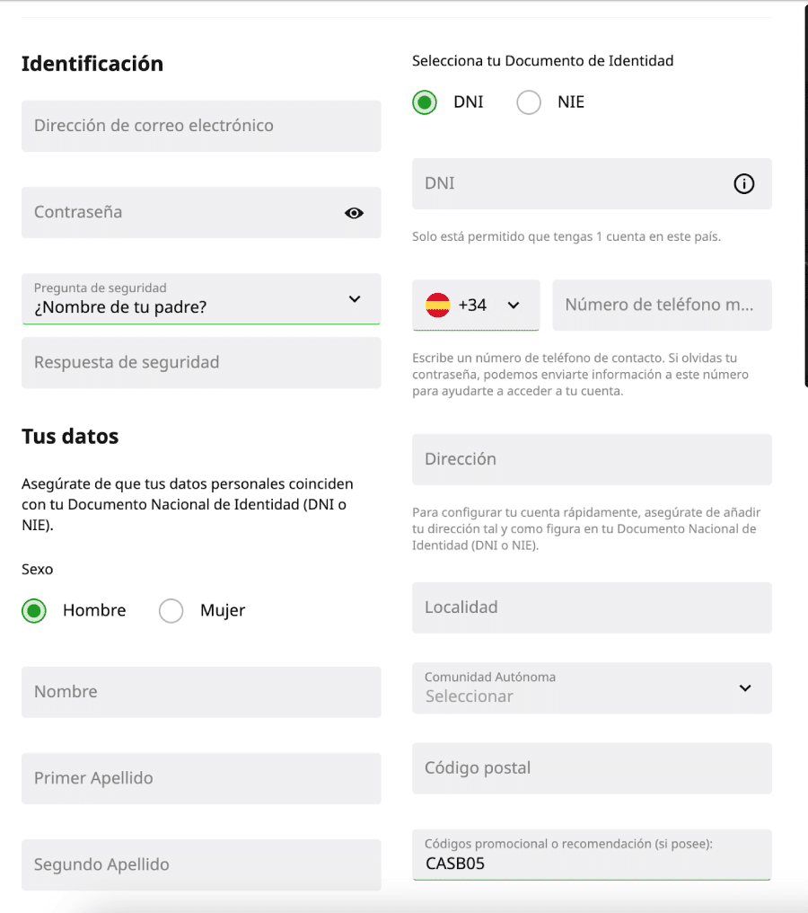Click the promo code field containing CASB05
This screenshot has height=913, width=808.
click(591, 855)
